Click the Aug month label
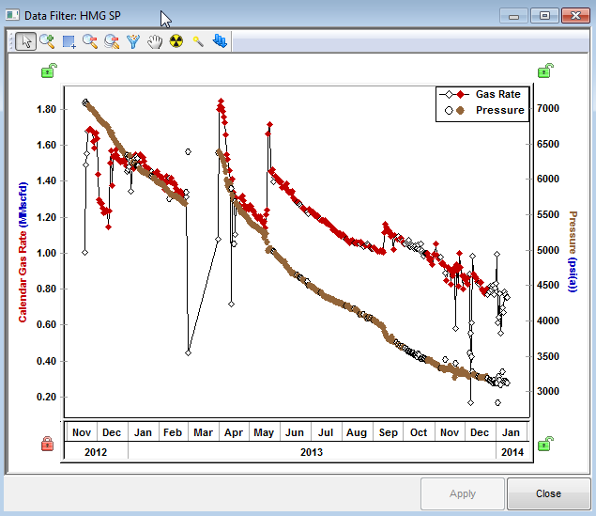596x516 pixels. point(357,432)
